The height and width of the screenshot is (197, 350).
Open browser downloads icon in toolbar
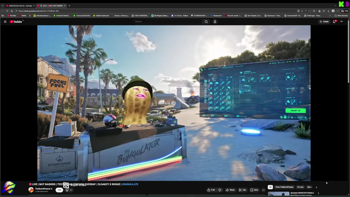pos(328,11)
